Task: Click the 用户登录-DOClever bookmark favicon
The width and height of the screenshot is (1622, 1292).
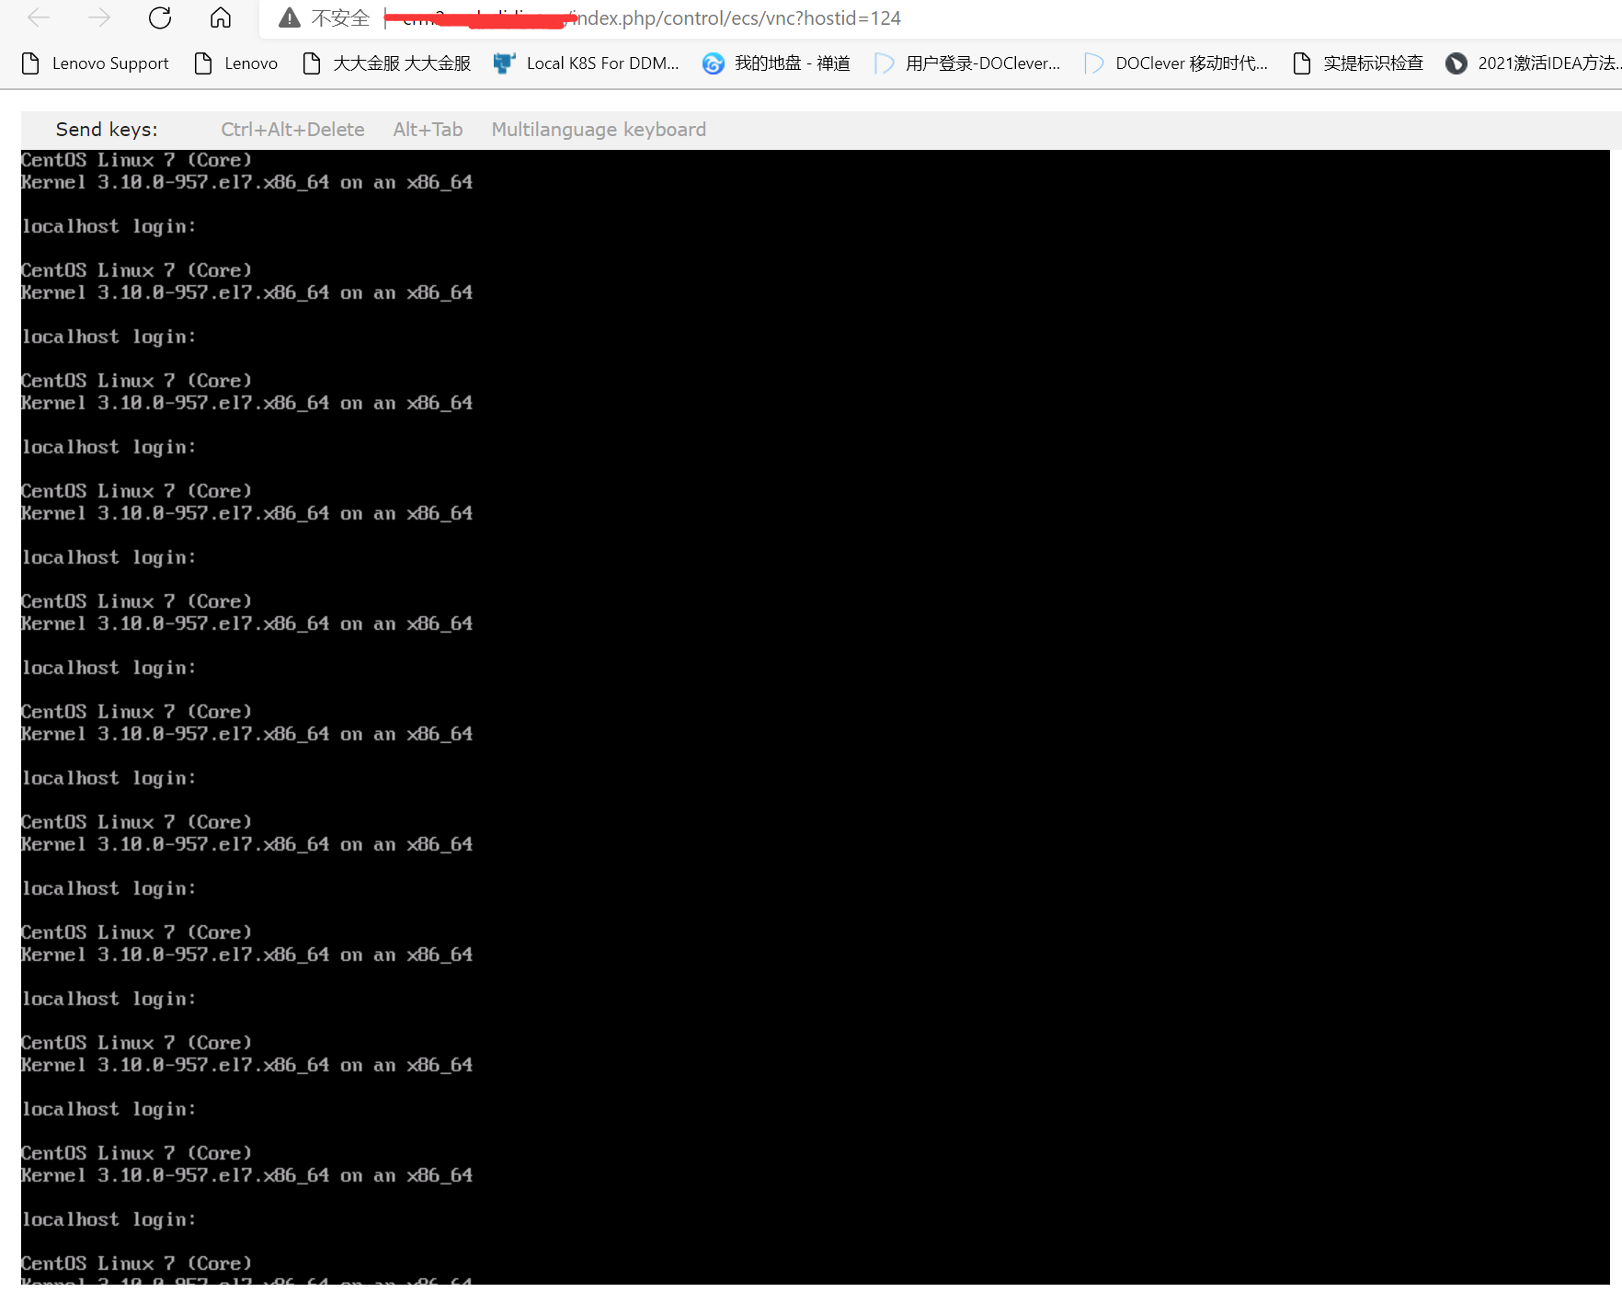Action: [x=885, y=63]
